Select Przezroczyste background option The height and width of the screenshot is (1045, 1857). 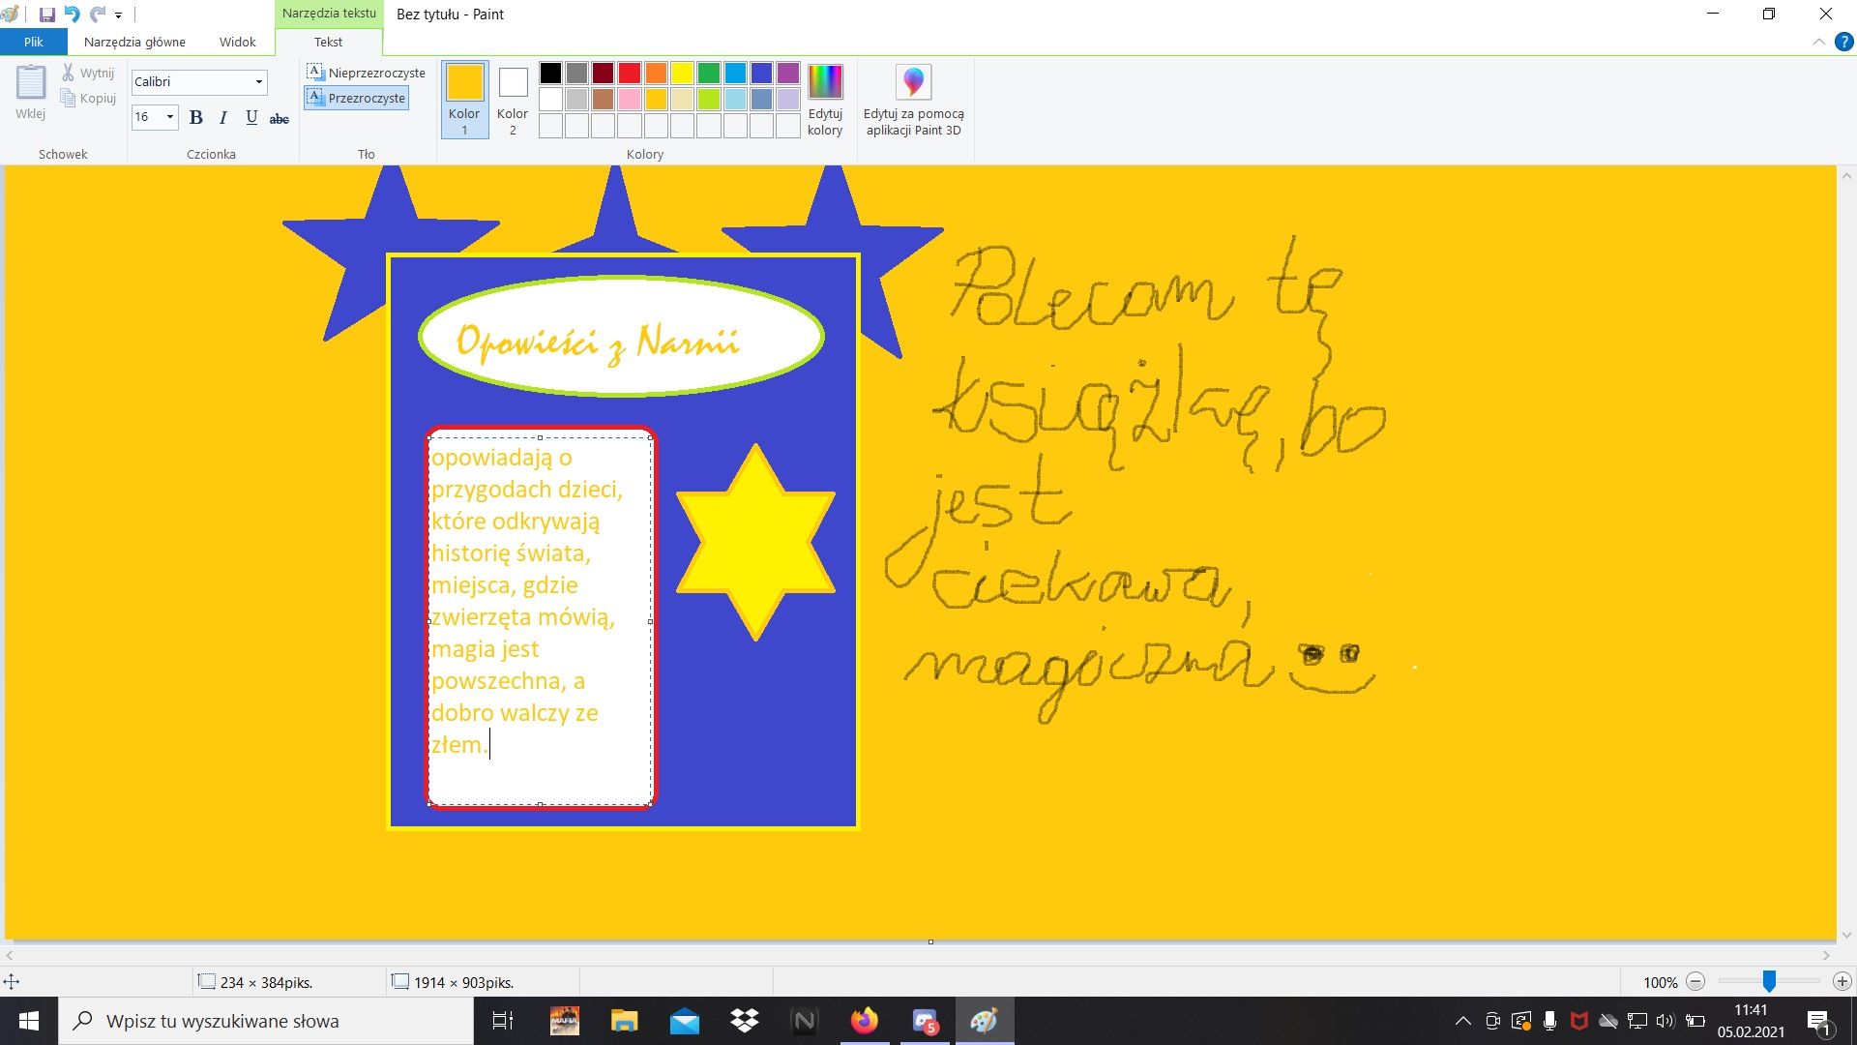[356, 98]
